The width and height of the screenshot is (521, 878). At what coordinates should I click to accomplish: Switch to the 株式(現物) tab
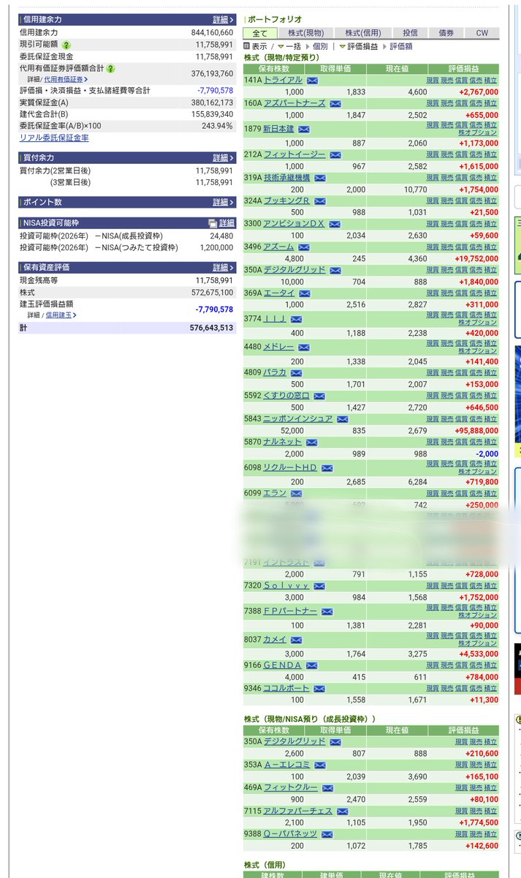[x=305, y=33]
